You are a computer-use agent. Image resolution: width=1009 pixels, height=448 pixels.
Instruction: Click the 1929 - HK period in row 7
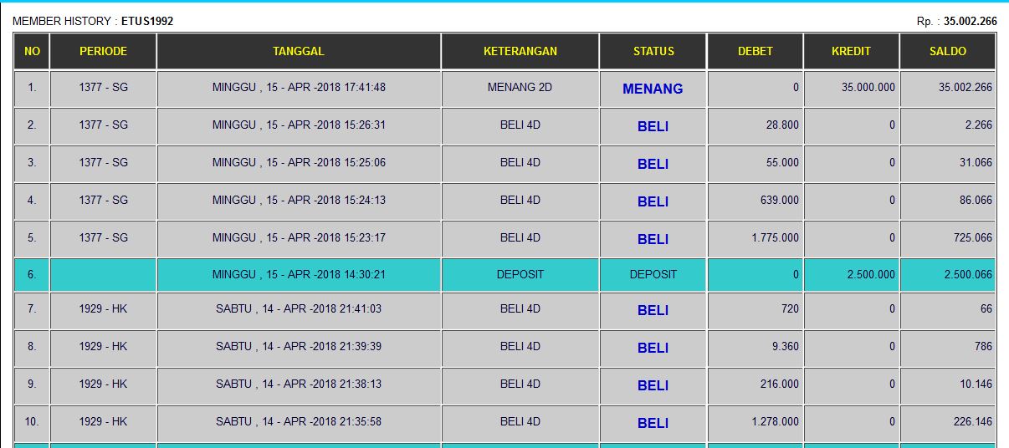(x=103, y=309)
